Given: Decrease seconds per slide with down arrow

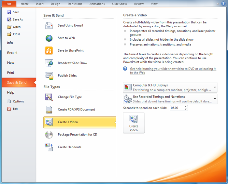Looking at the screenshot, I should (x=186, y=109).
